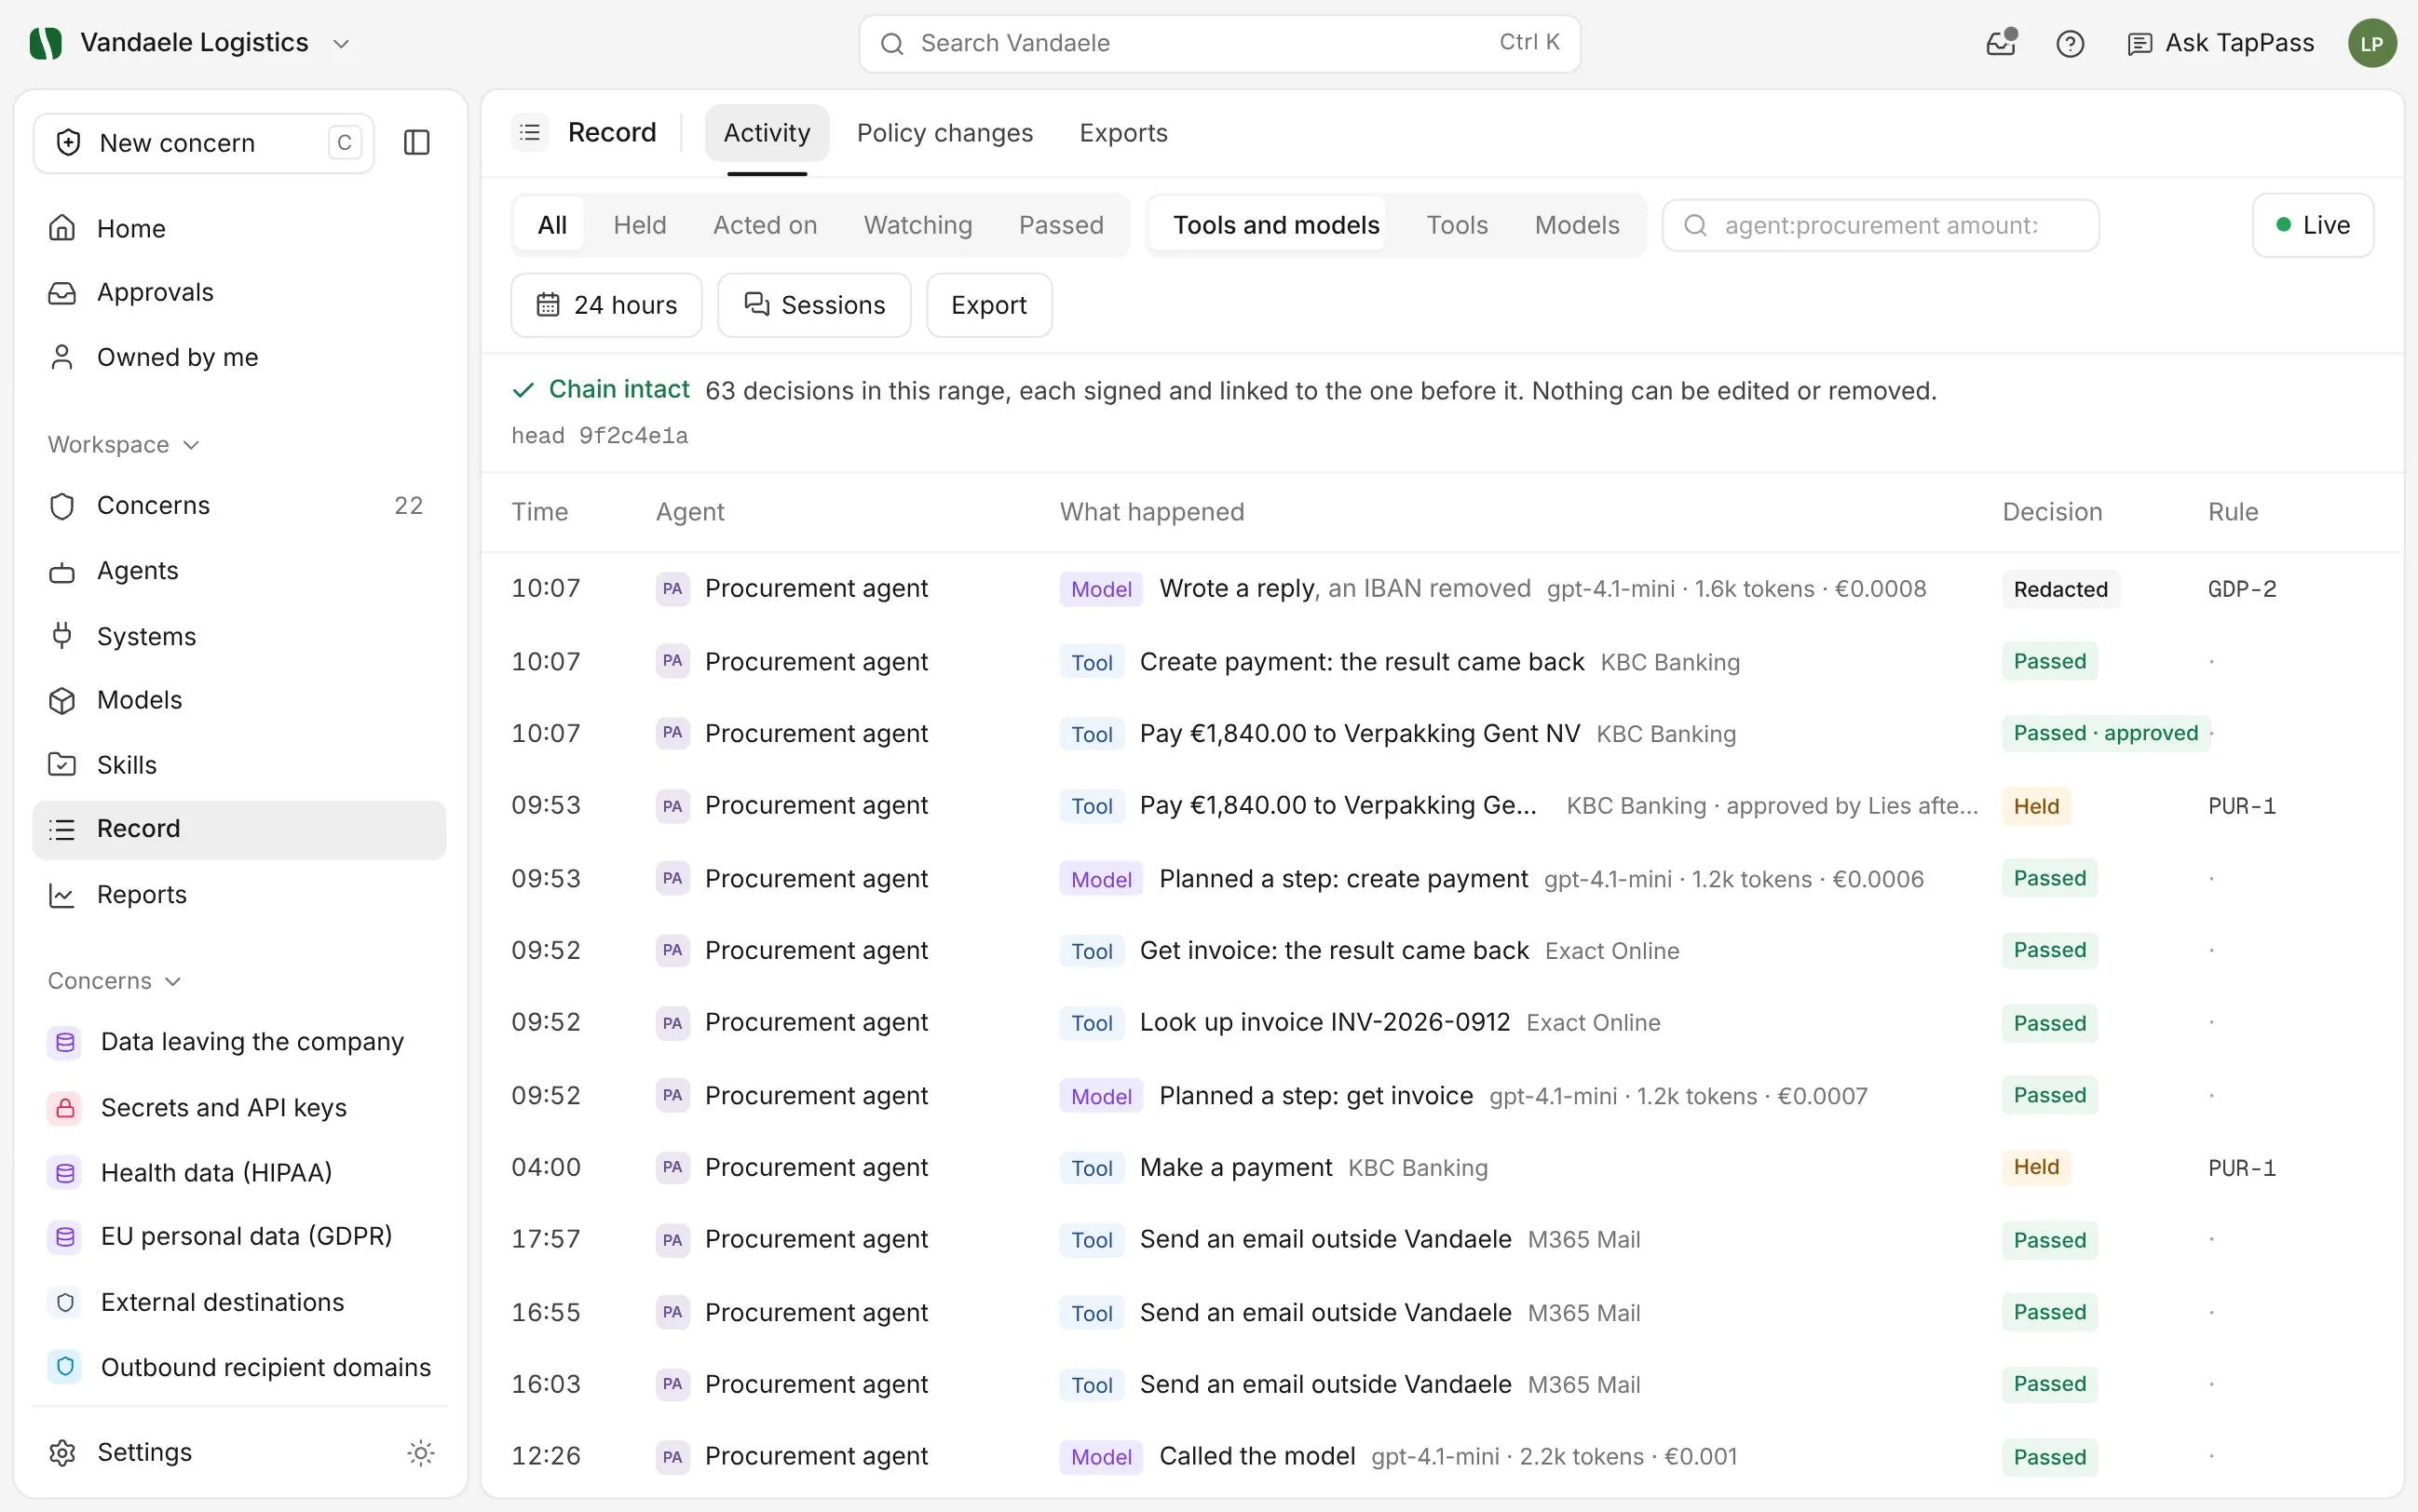The image size is (2418, 1512).
Task: Click the Export button
Action: (988, 305)
